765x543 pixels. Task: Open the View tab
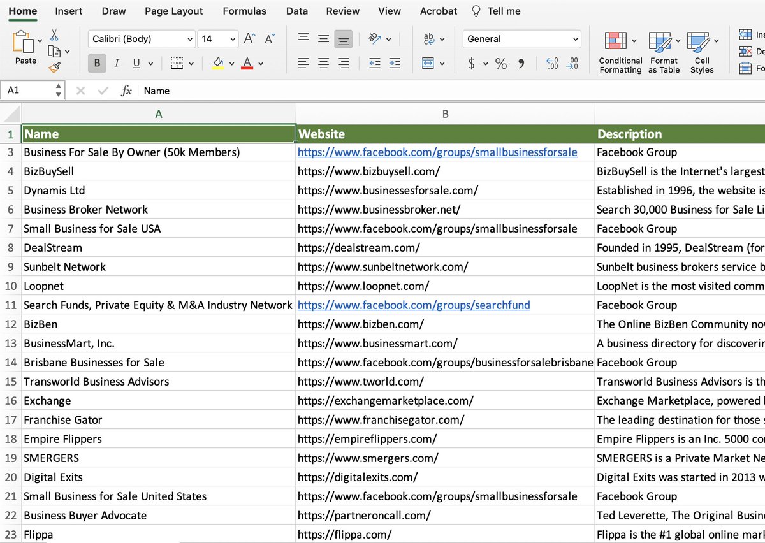tap(390, 11)
